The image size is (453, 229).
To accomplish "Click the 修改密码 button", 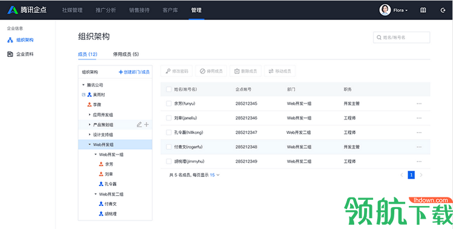I will (x=176, y=71).
